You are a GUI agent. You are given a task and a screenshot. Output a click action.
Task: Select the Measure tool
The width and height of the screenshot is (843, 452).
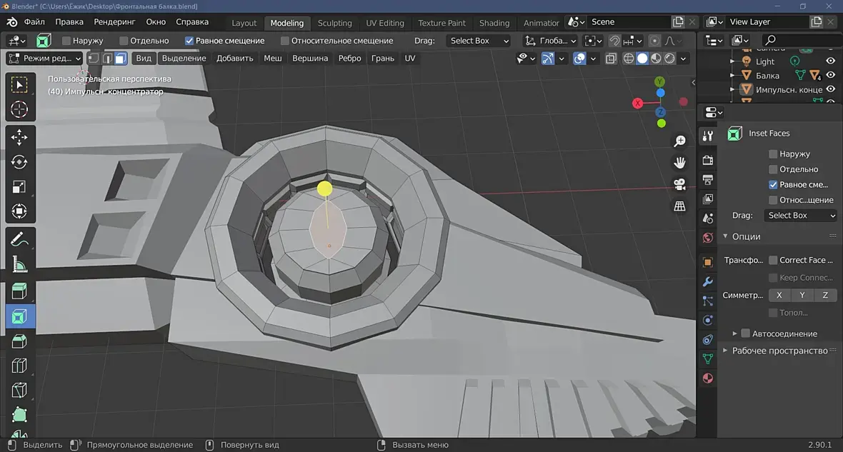[19, 264]
